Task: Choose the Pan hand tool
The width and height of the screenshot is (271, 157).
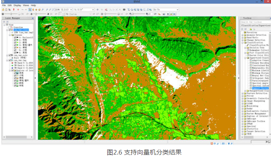Action: [33, 10]
